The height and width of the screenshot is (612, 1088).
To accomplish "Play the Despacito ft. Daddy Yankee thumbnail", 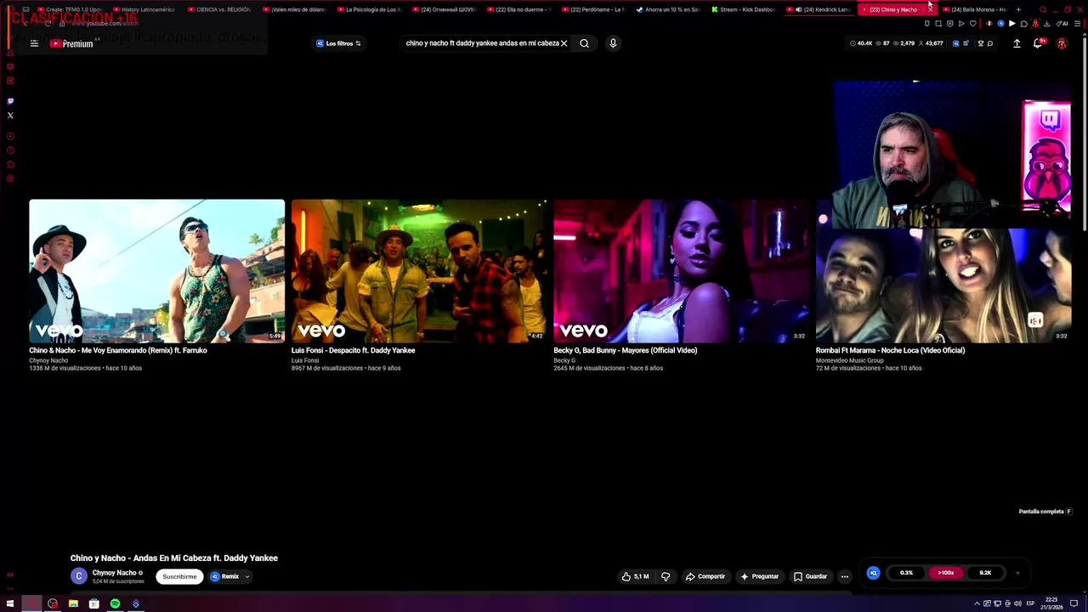I will point(419,271).
